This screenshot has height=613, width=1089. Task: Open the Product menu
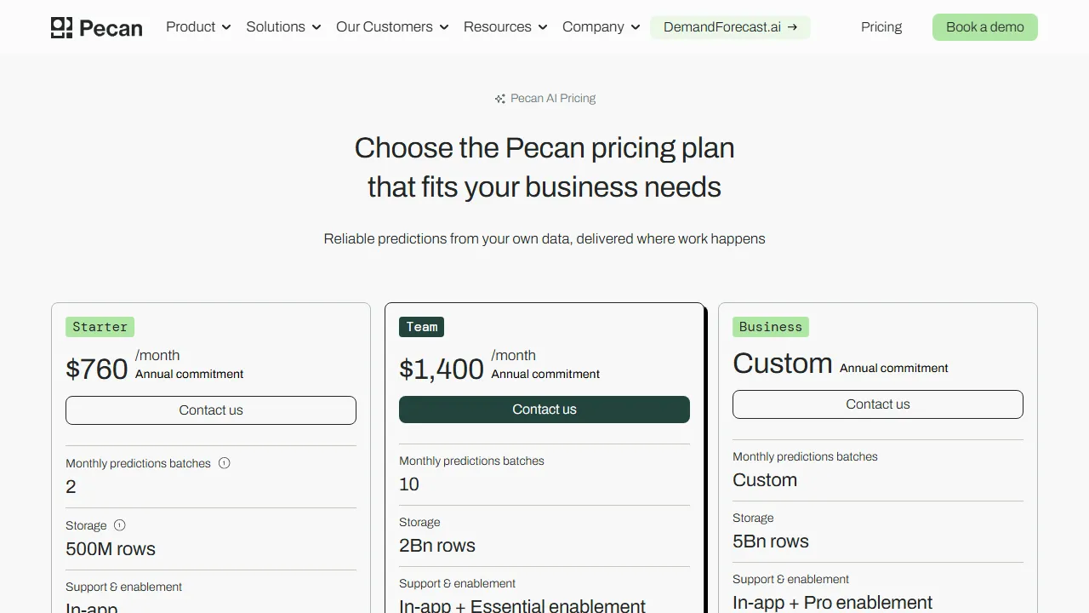pos(198,27)
